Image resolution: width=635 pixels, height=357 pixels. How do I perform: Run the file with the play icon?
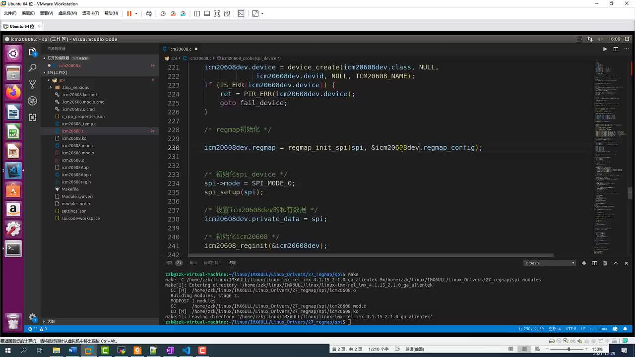tap(605, 49)
